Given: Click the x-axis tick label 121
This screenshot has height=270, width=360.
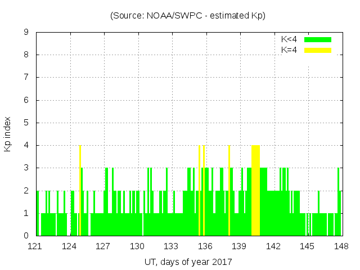Looking at the screenshot, I should pos(35,246).
